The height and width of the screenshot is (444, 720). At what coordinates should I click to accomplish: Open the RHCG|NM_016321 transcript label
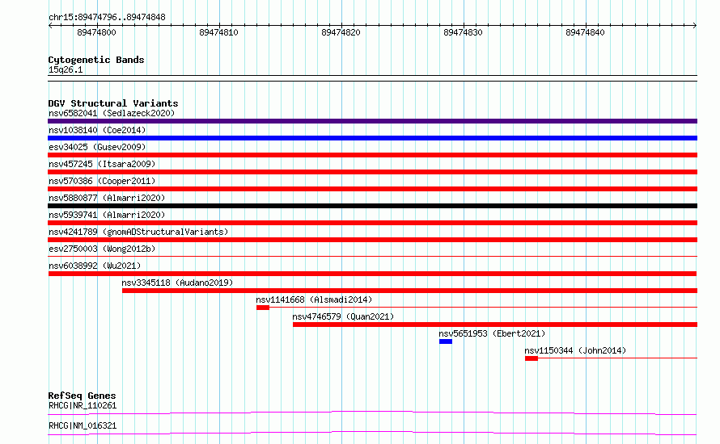pos(83,425)
